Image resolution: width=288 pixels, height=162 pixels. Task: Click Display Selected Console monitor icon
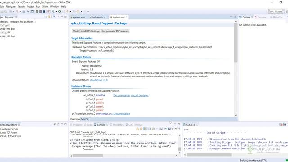coord(169,129)
